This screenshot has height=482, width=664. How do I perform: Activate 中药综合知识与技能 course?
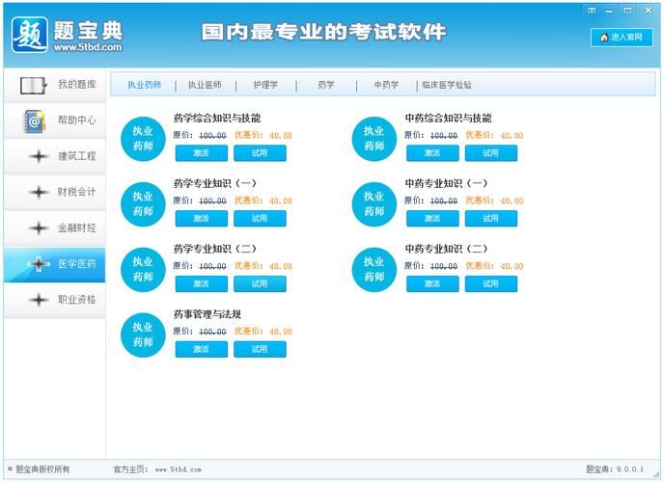[x=432, y=153]
